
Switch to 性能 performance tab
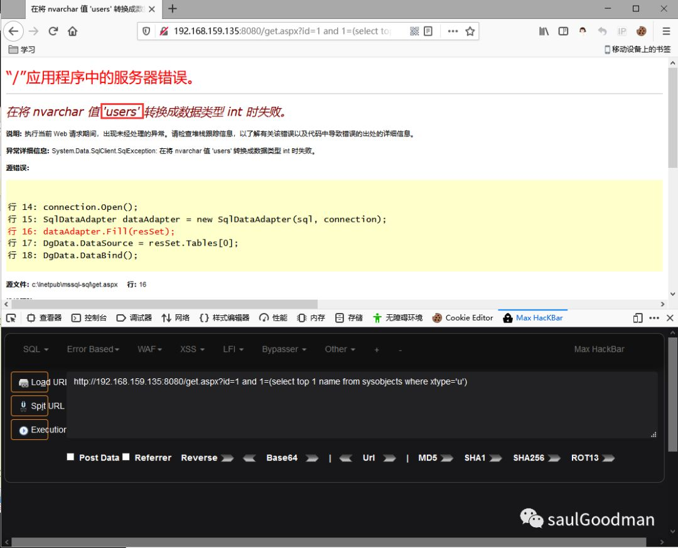273,318
